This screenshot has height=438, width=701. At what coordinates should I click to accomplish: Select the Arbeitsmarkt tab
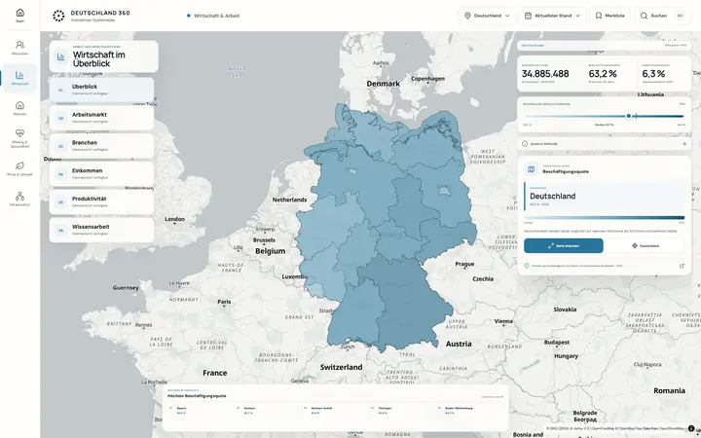pyautogui.click(x=101, y=118)
